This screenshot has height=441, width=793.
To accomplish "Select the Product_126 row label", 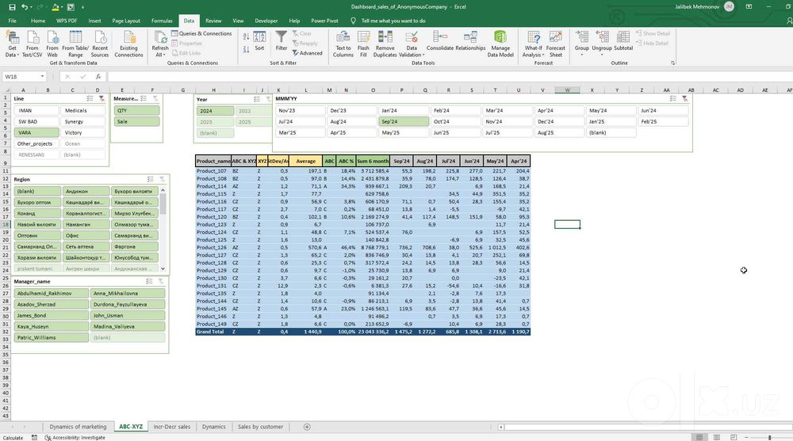I will click(x=213, y=248).
